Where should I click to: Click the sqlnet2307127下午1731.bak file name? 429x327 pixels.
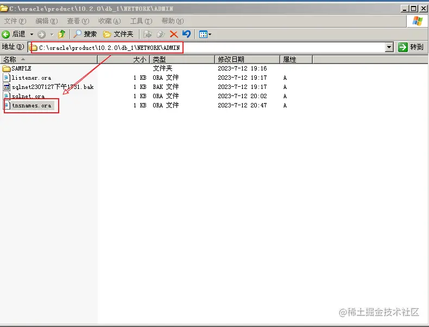pyautogui.click(x=53, y=87)
